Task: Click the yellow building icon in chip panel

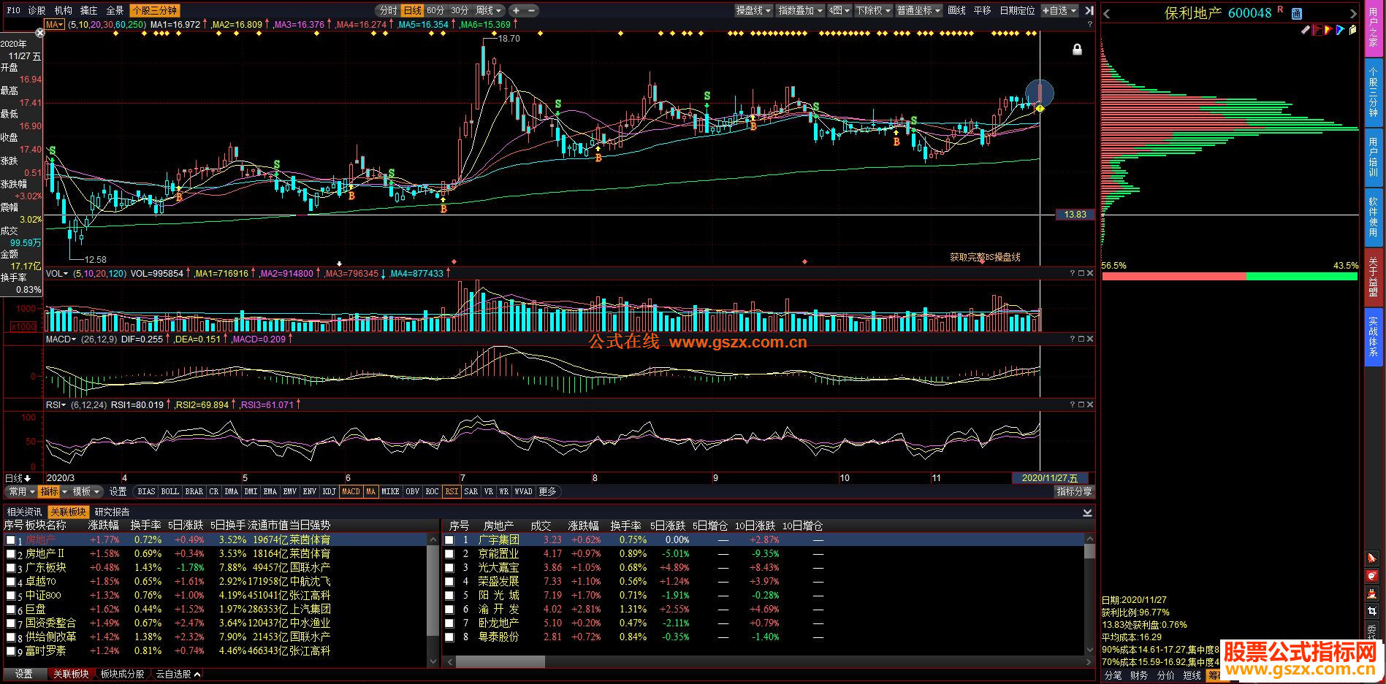Action: [1352, 30]
